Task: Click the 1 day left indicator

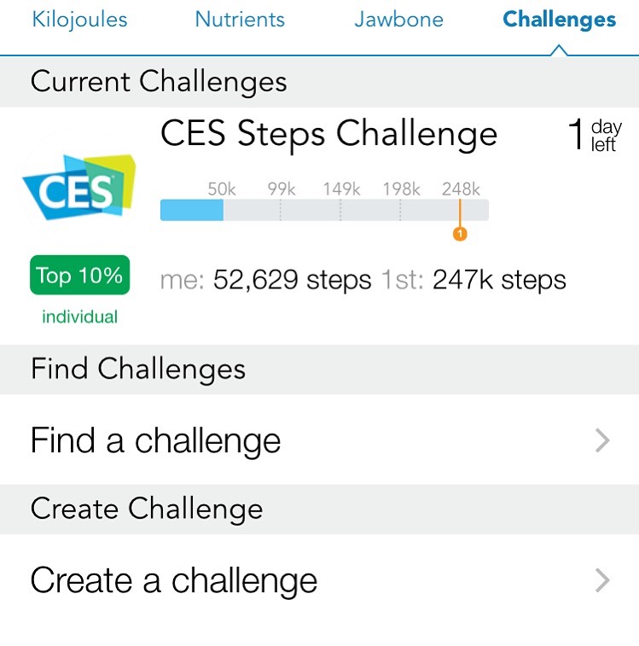Action: [594, 135]
